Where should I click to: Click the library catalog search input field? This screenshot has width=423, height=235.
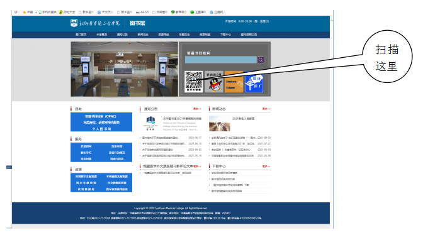point(221,60)
